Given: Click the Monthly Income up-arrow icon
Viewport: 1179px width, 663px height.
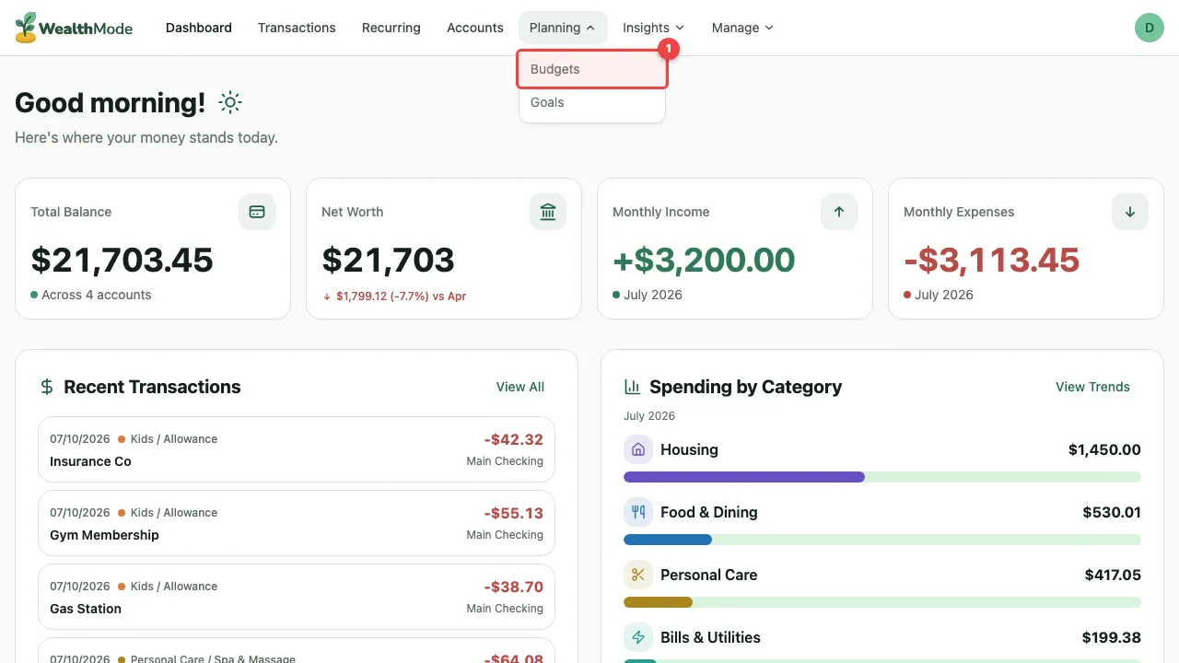Looking at the screenshot, I should click(839, 212).
